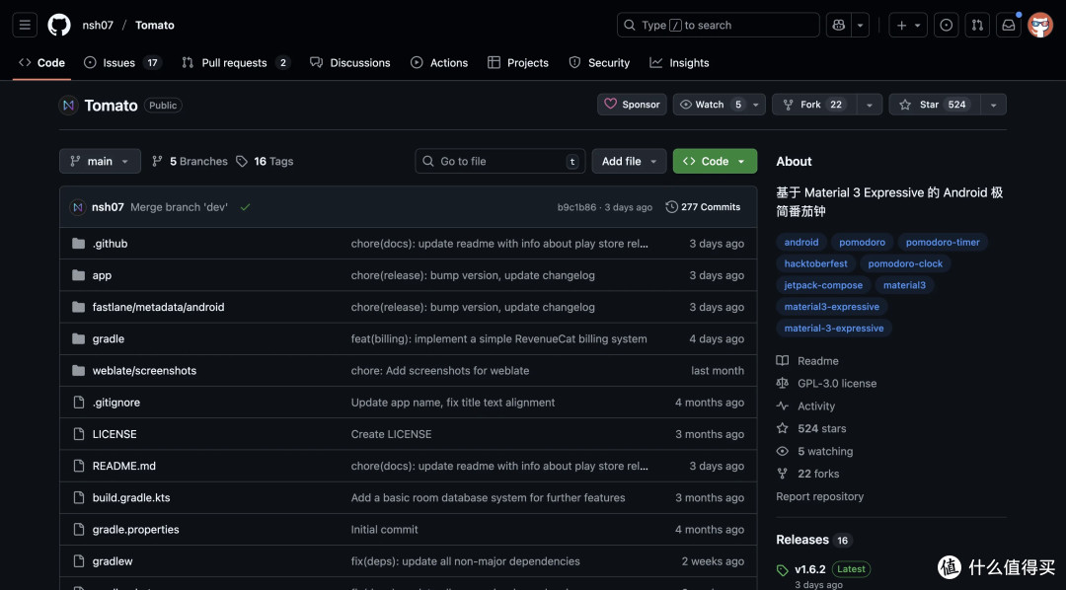This screenshot has height=590, width=1066.
Task: Open the .gitignore file
Action: pyautogui.click(x=116, y=403)
